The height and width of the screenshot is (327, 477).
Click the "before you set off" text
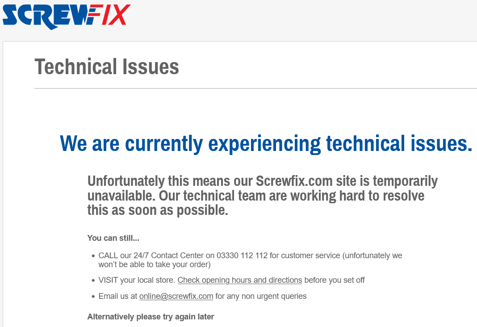pyautogui.click(x=334, y=280)
